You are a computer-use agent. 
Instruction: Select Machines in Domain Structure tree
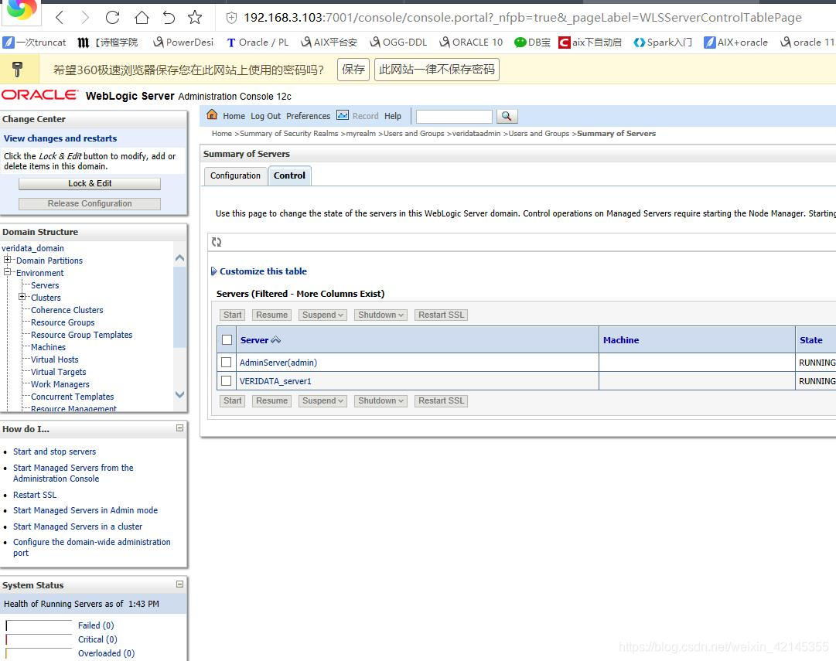pos(48,348)
